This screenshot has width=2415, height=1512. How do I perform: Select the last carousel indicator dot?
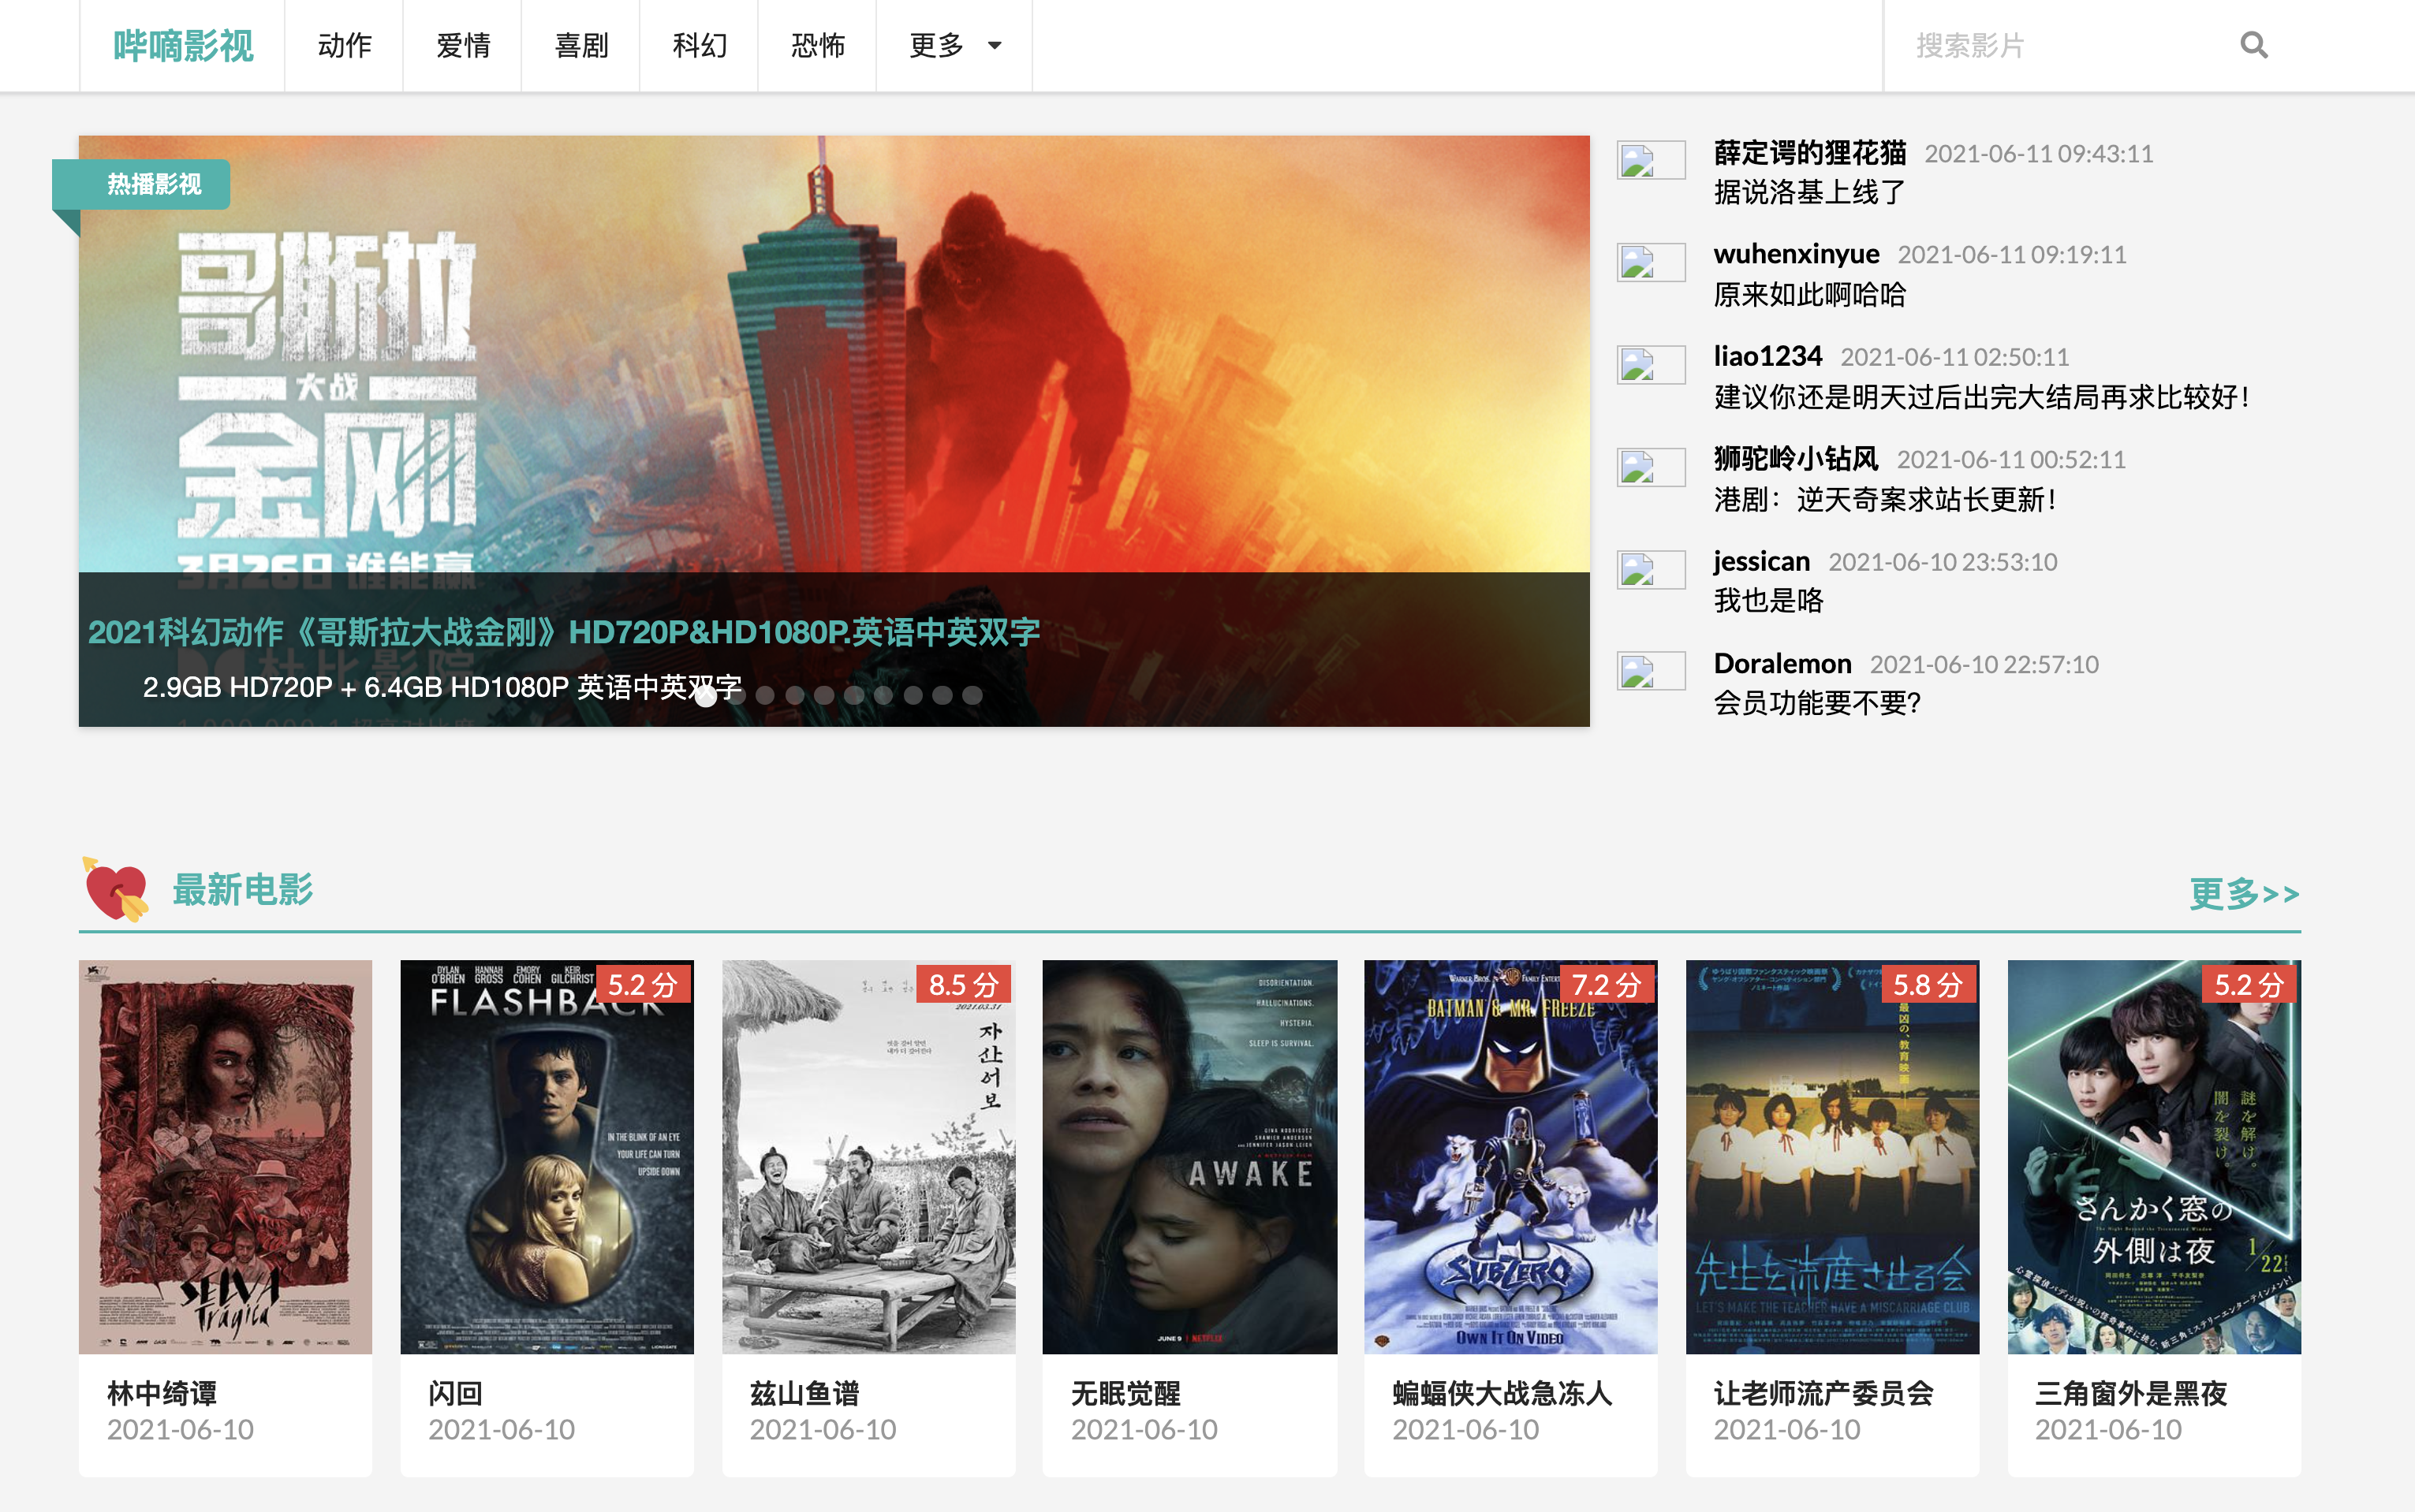(972, 695)
